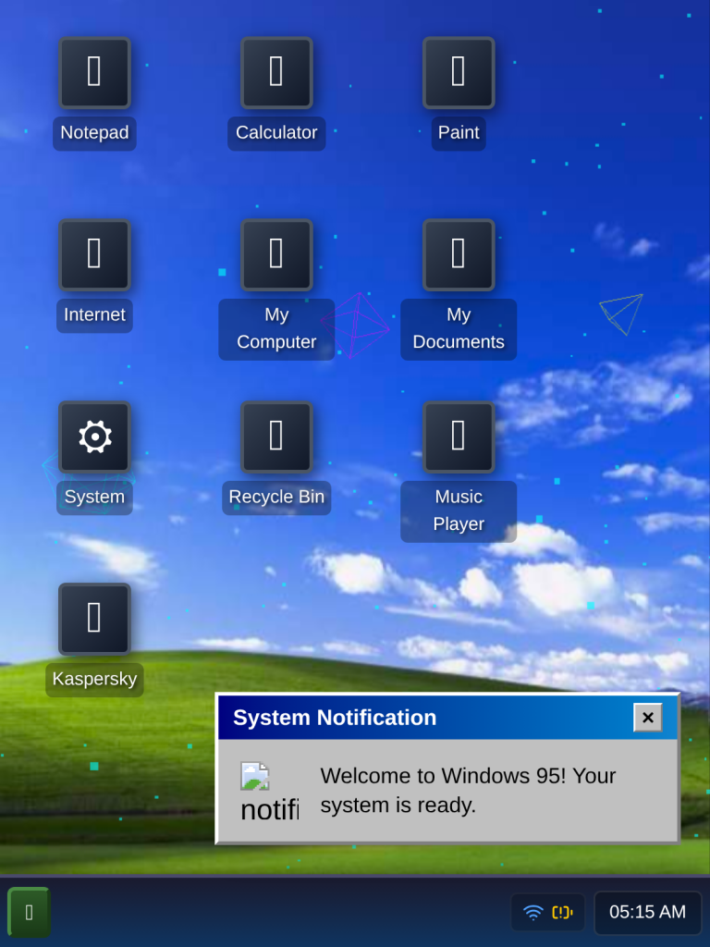Click the Calculator label text
Viewport: 710px width, 947px height.
(276, 133)
